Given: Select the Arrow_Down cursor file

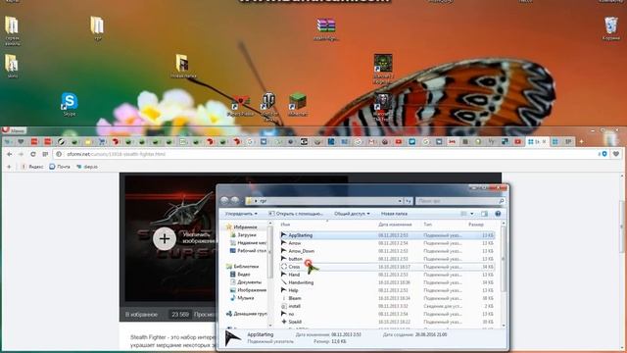Looking at the screenshot, I should click(387, 251).
